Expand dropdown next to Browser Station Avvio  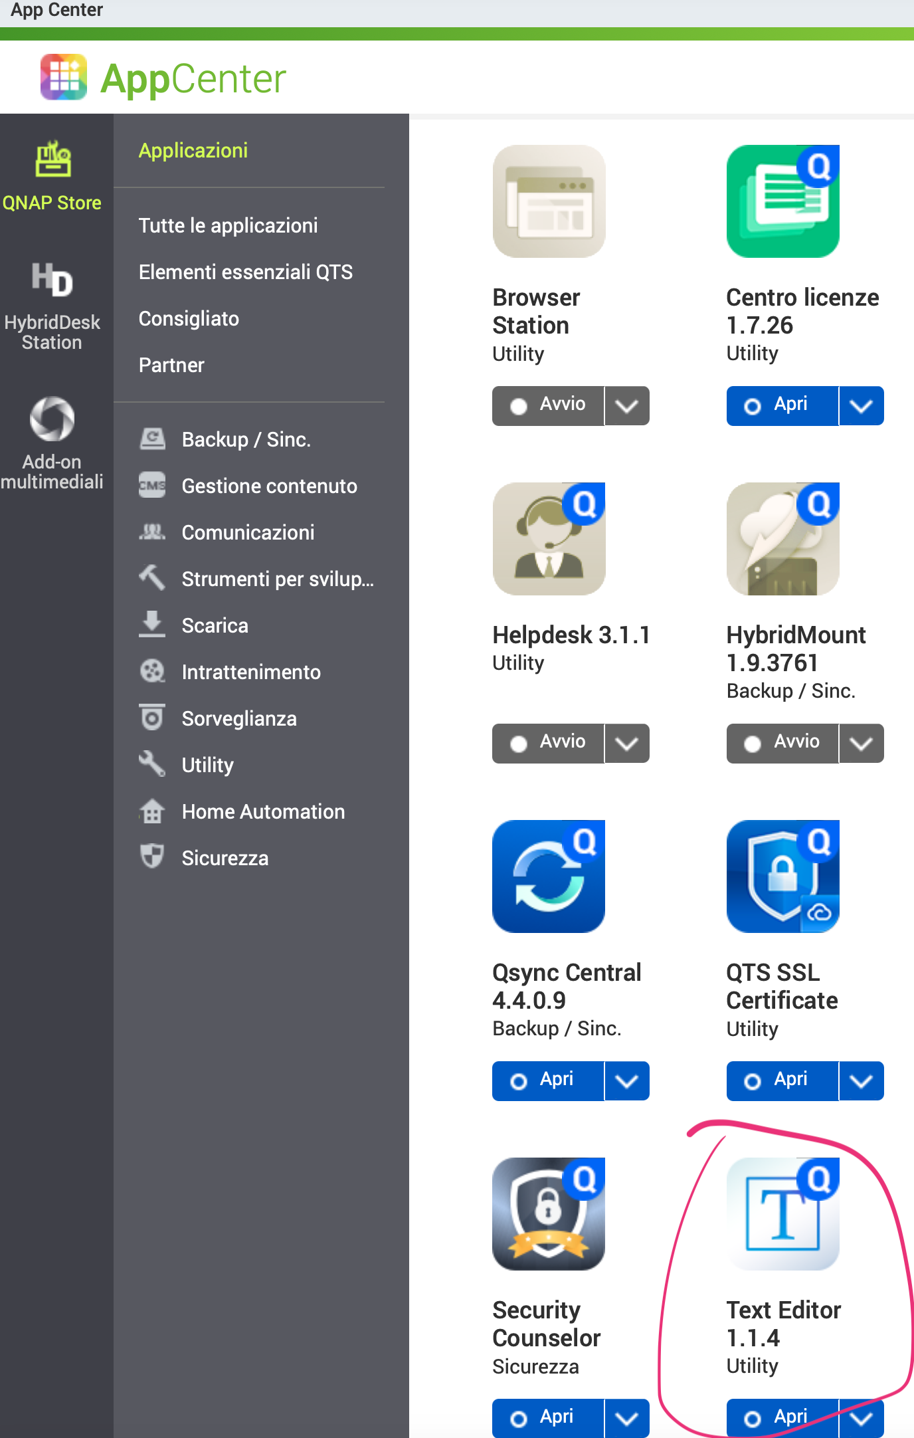pos(626,405)
